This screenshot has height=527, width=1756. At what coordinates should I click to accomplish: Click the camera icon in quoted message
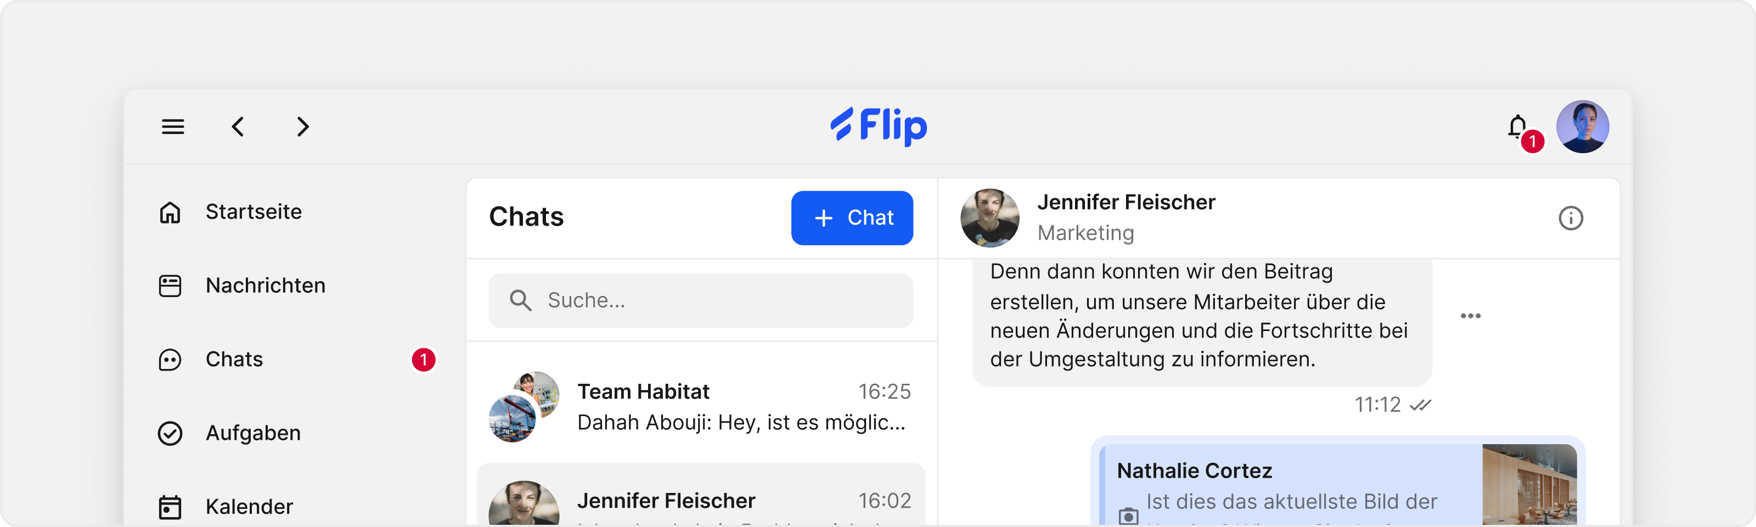[1128, 516]
